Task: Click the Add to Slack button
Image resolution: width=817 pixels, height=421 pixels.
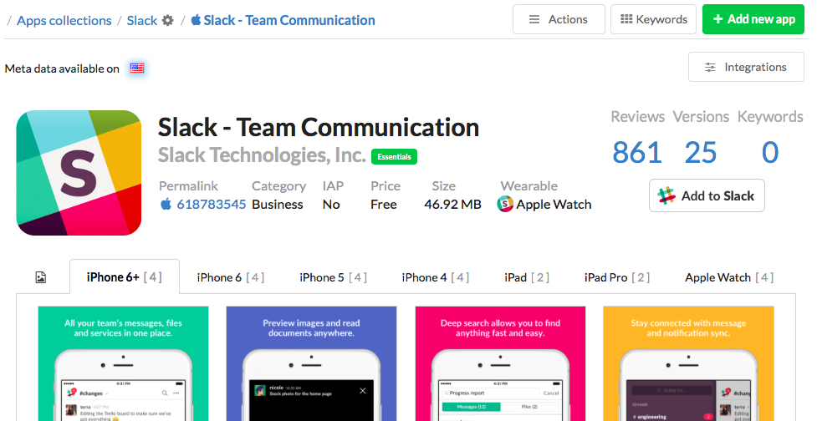Action: (x=707, y=195)
